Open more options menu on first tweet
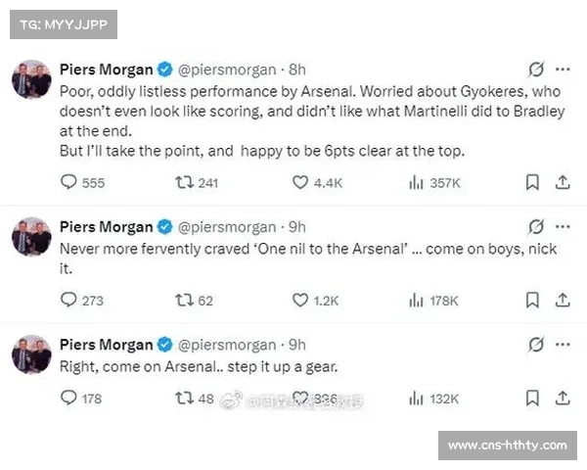 [564, 70]
